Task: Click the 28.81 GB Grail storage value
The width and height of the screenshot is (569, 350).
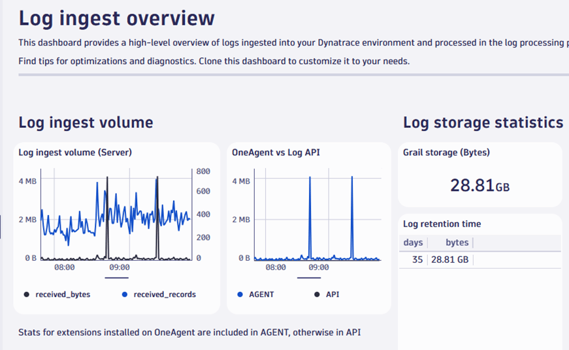Action: 480,186
